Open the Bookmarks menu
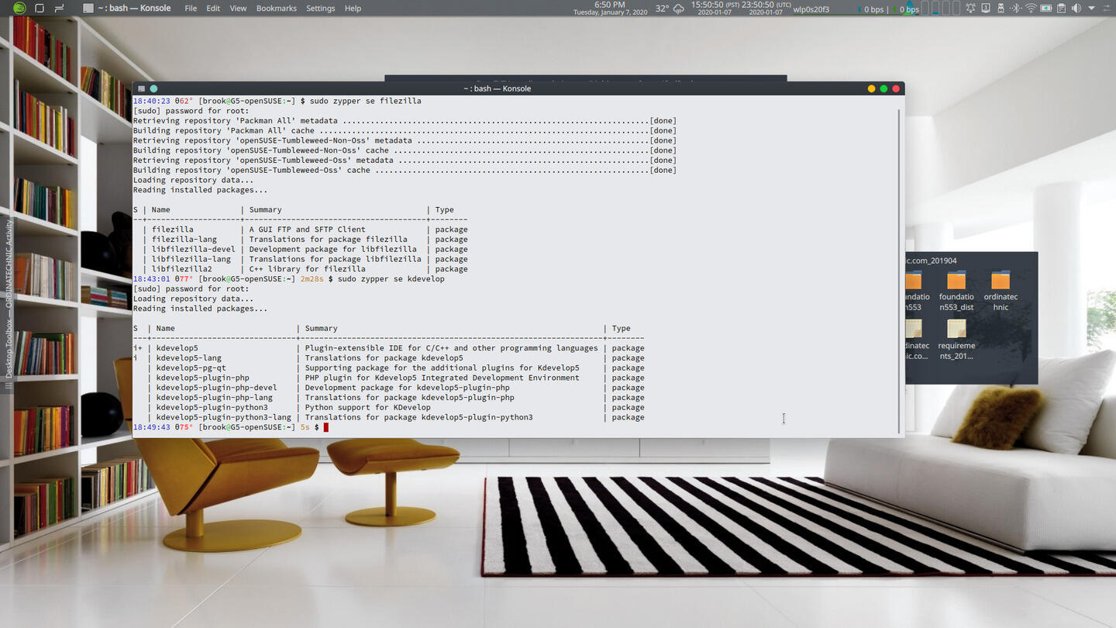This screenshot has width=1116, height=628. (276, 9)
